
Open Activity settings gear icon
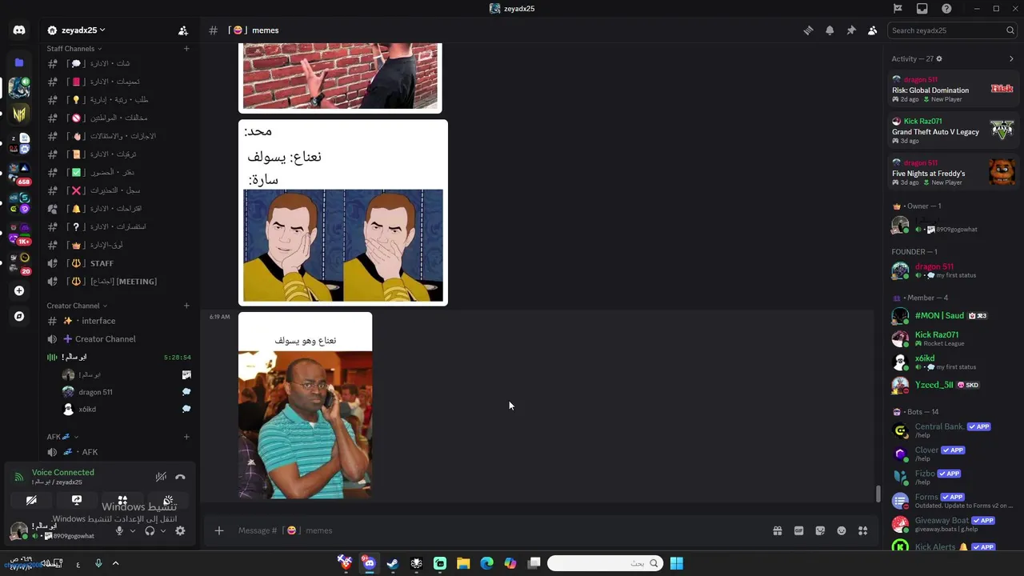click(939, 58)
